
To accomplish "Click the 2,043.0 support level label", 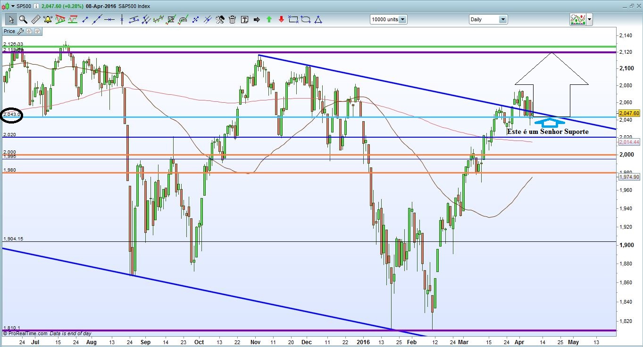I will pyautogui.click(x=12, y=115).
